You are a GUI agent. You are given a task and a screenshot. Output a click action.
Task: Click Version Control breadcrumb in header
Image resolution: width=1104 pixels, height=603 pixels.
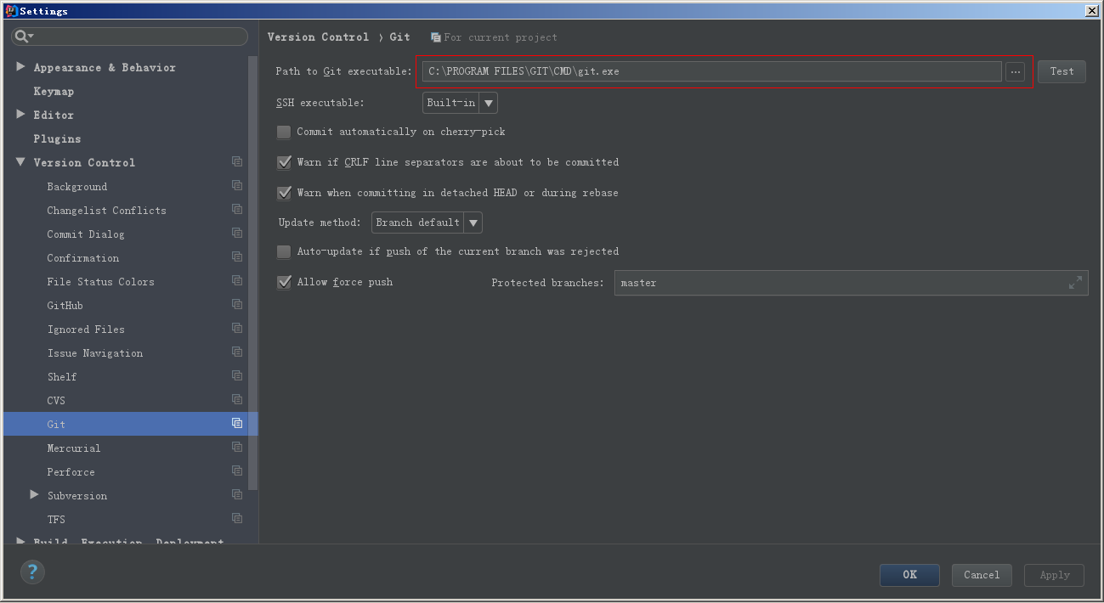point(318,37)
